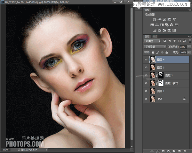Add a Selective Color adjustment
The image size is (192, 153).
click(x=169, y=30)
